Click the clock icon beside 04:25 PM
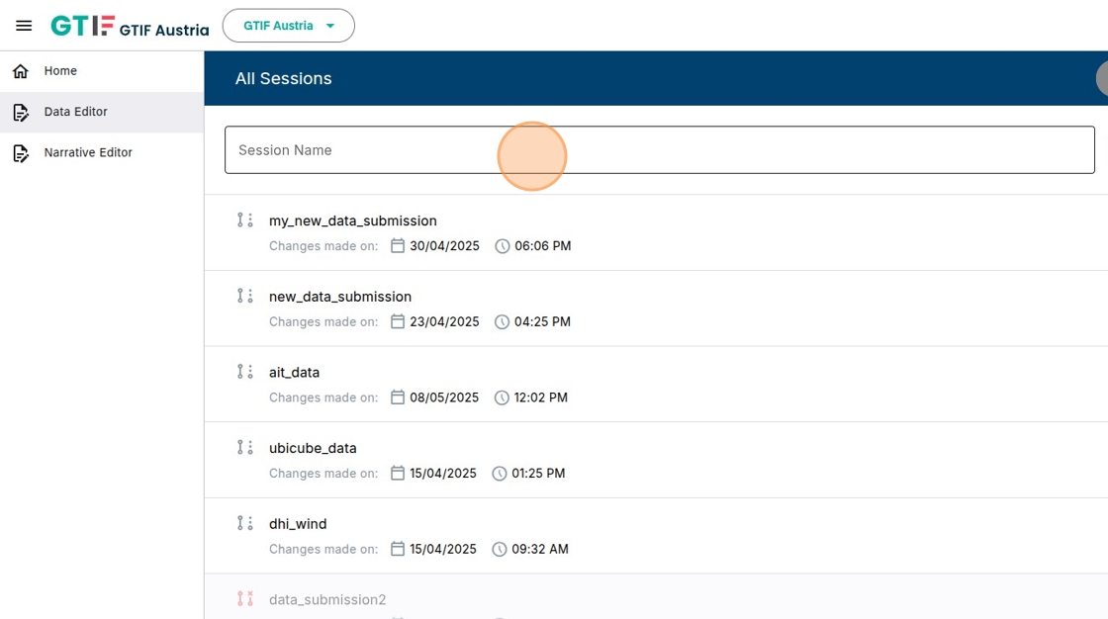 502,321
